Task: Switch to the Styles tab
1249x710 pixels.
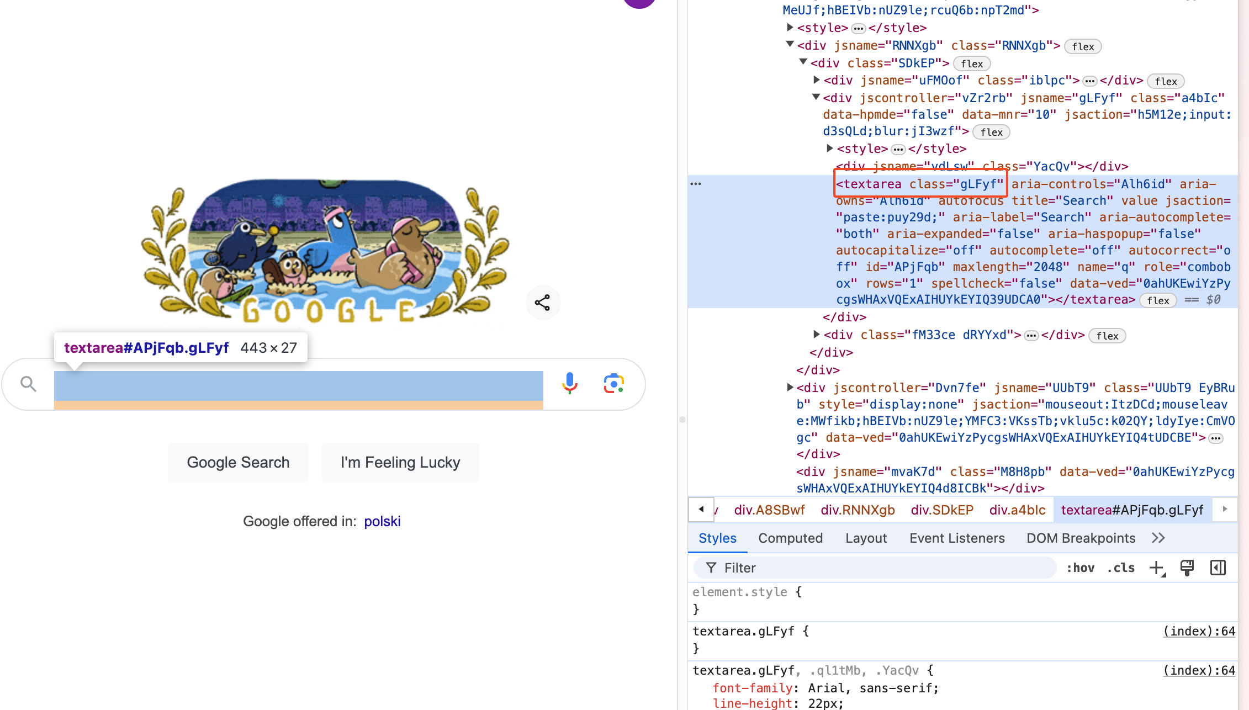Action: click(x=717, y=538)
